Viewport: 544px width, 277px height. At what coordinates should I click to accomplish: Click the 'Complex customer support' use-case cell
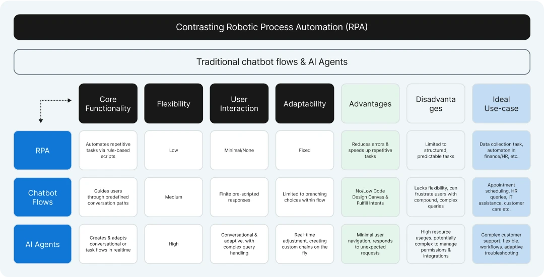(x=501, y=244)
